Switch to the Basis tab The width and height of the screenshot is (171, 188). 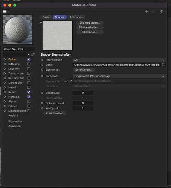[x=46, y=17]
